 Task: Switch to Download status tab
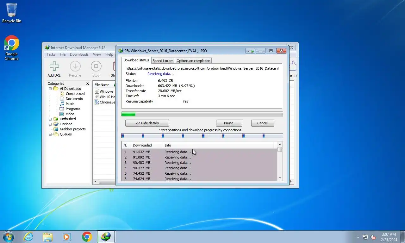point(136,60)
